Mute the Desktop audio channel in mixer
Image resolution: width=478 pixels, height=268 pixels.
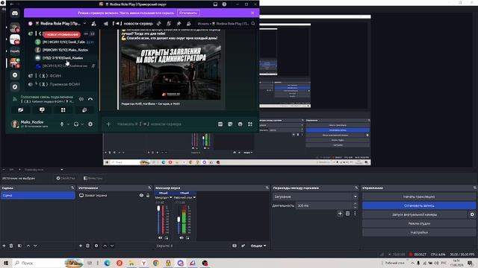point(181,237)
